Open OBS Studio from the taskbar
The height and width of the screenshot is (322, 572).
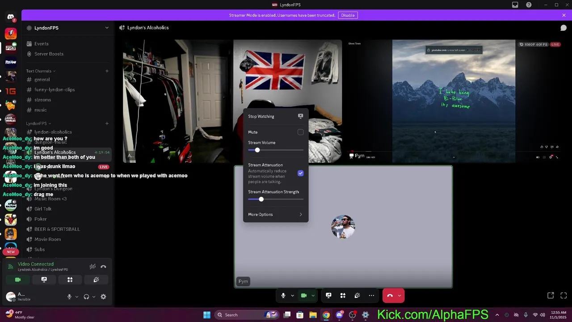[353, 315]
